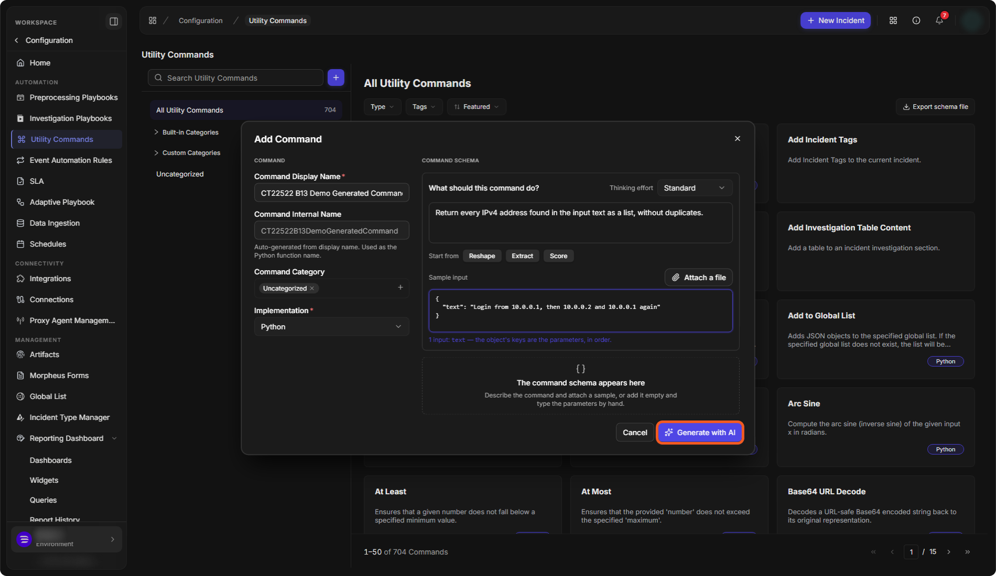This screenshot has width=996, height=576.
Task: Open the notifications bell
Action: tap(939, 20)
